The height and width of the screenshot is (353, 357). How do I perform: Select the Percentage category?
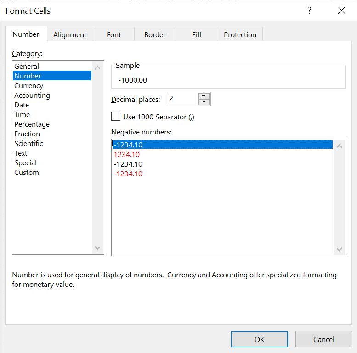[32, 124]
